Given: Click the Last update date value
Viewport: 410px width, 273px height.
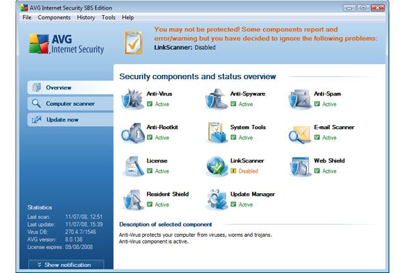Looking at the screenshot, I should tap(84, 224).
